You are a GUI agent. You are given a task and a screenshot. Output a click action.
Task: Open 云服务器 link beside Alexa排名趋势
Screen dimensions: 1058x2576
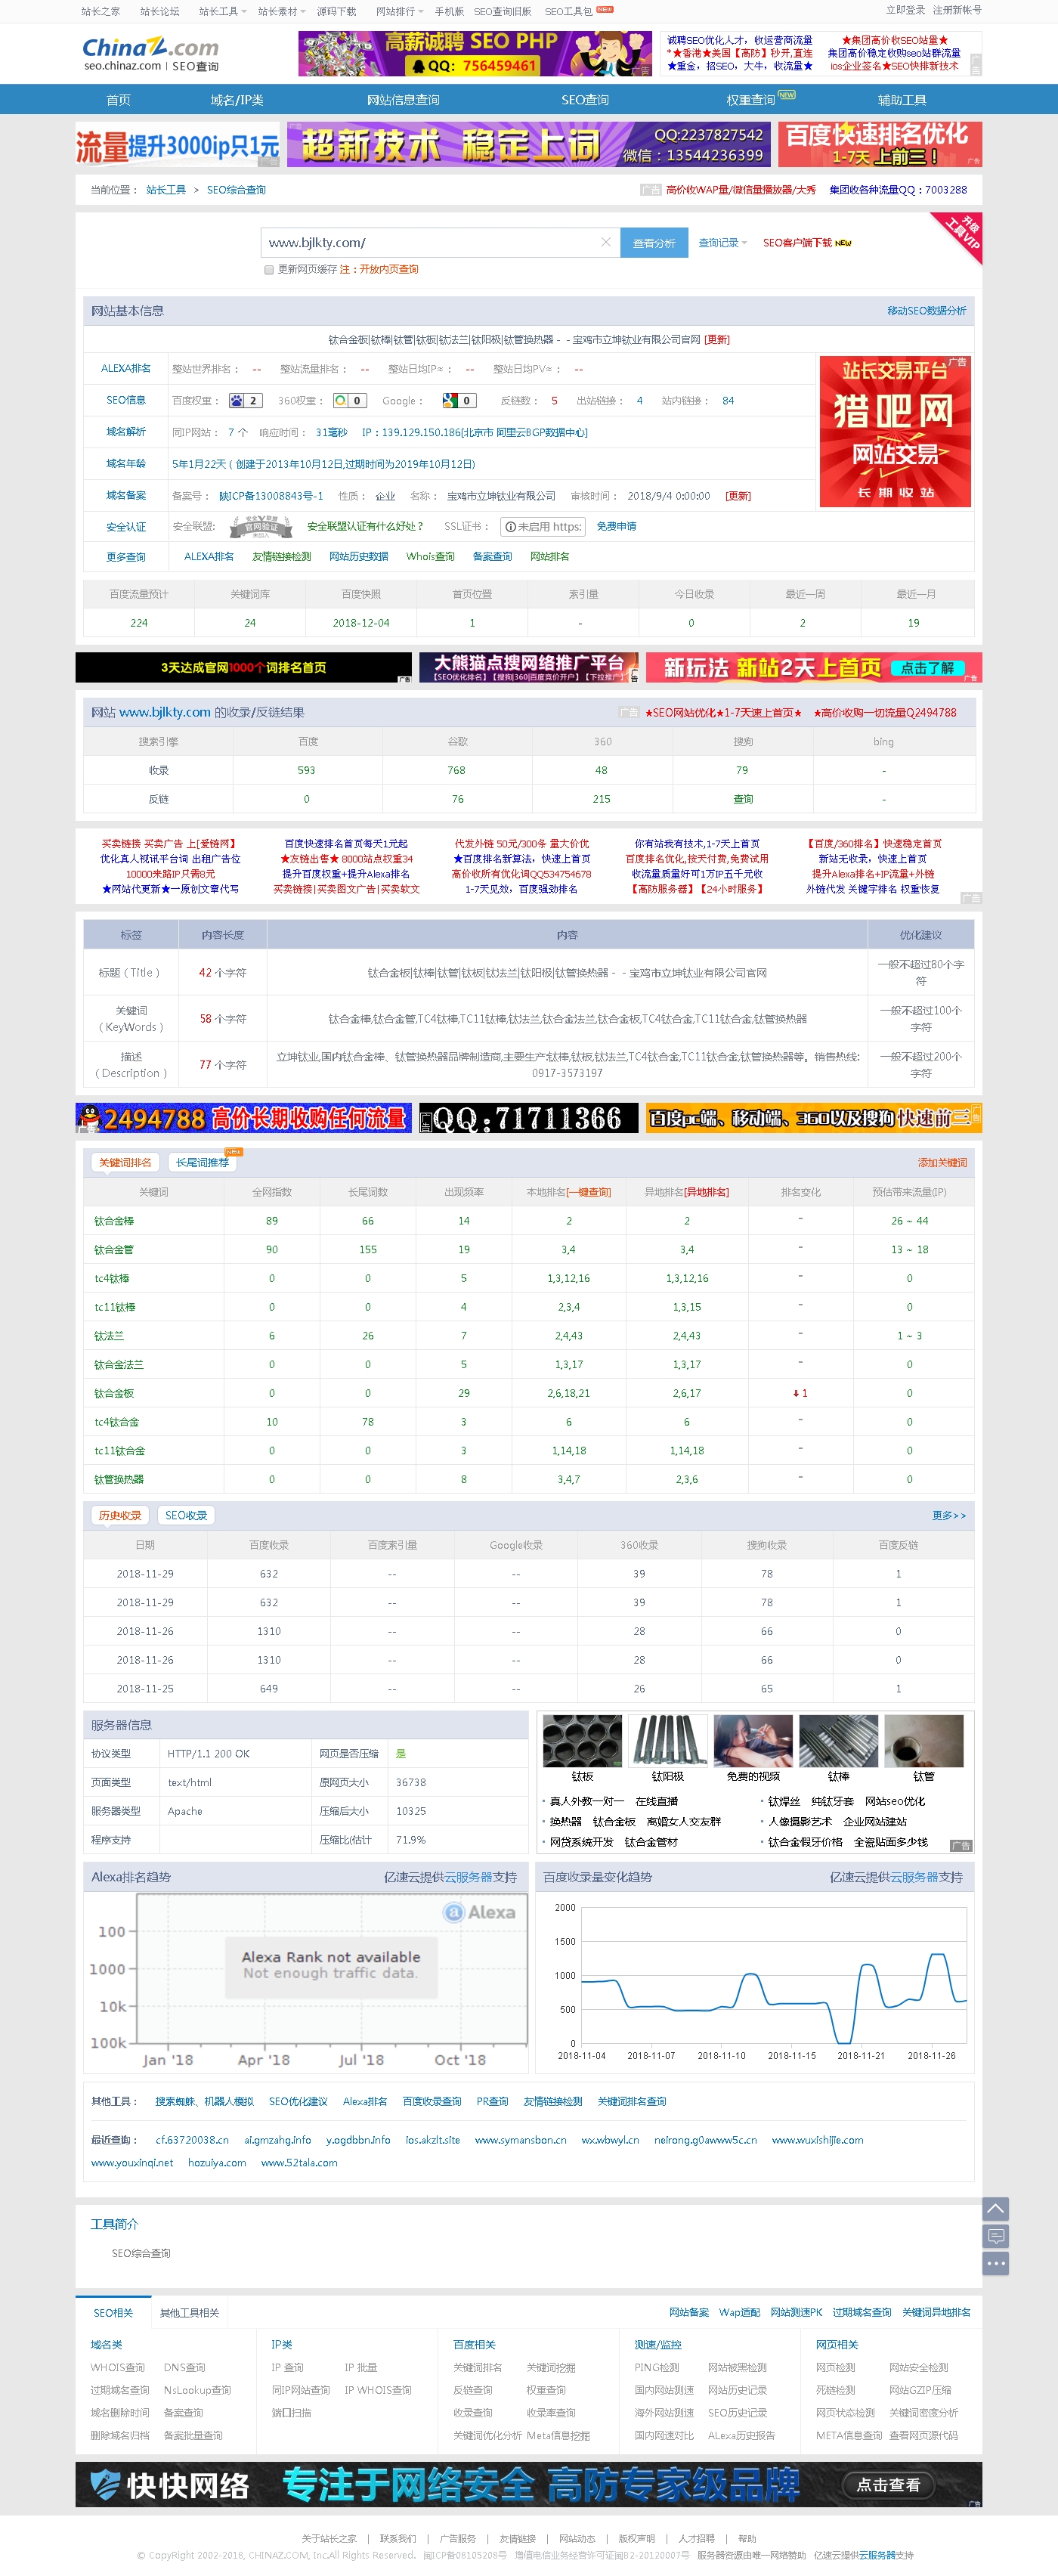click(x=468, y=1877)
